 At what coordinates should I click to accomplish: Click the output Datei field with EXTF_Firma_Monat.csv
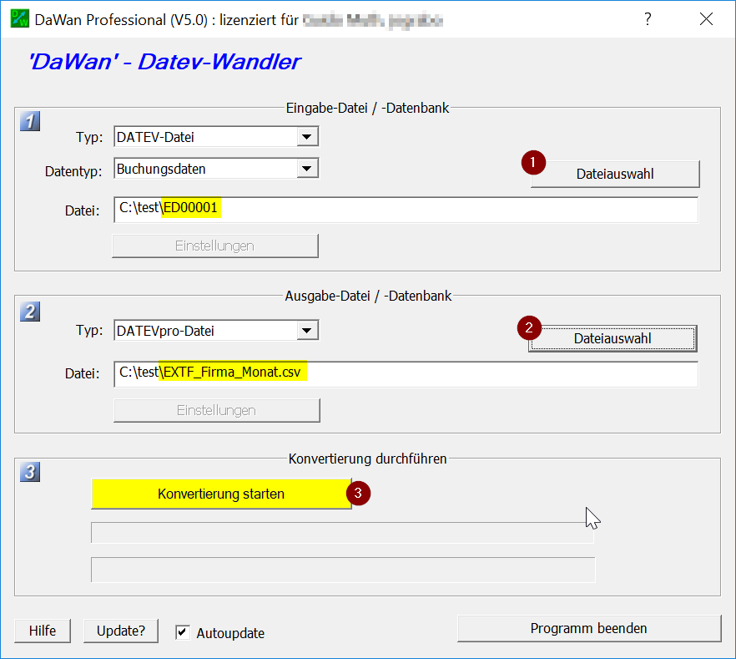click(x=406, y=374)
